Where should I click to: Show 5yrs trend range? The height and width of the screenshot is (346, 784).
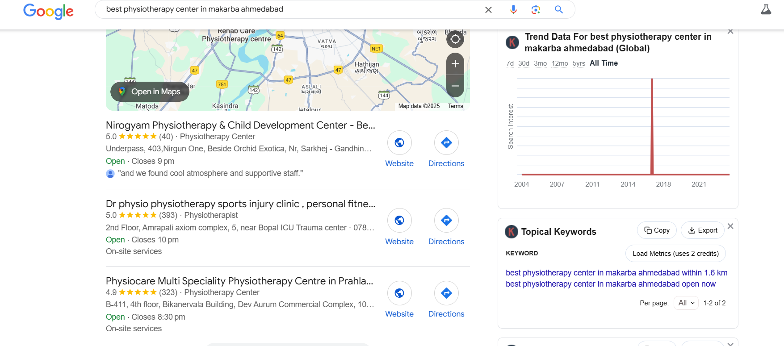point(579,63)
